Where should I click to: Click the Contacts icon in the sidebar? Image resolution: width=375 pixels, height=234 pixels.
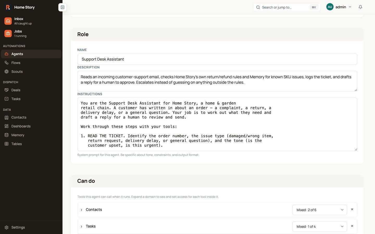[x=7, y=118]
